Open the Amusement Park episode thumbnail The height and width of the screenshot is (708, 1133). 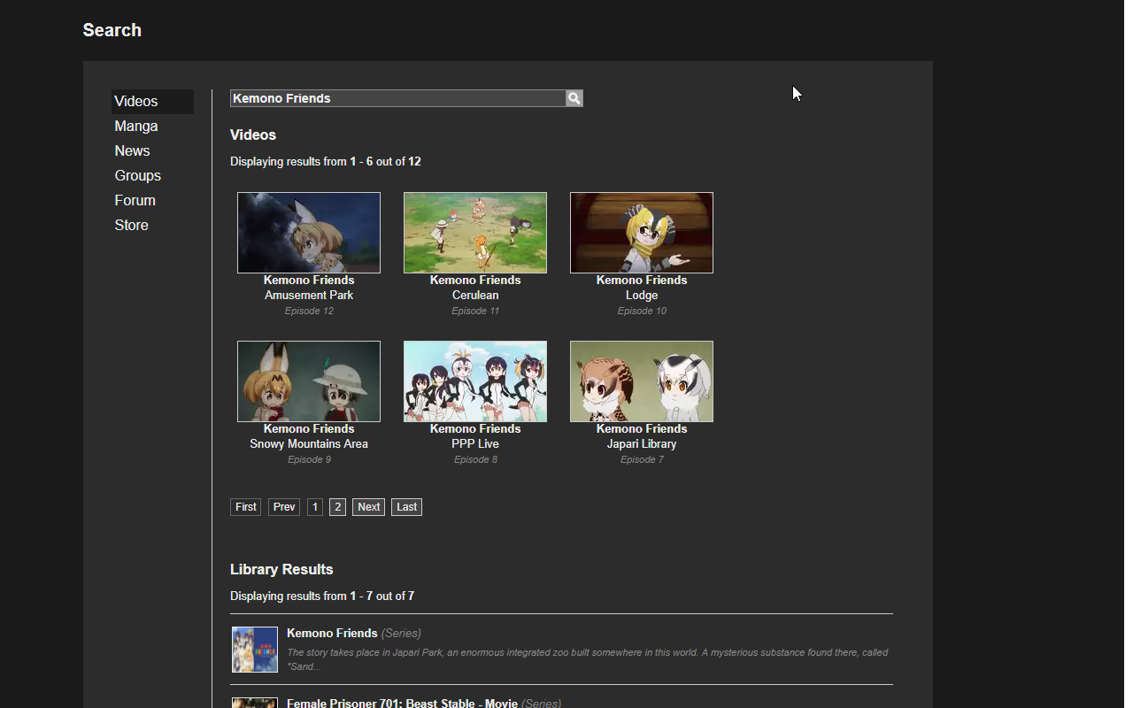tap(309, 233)
